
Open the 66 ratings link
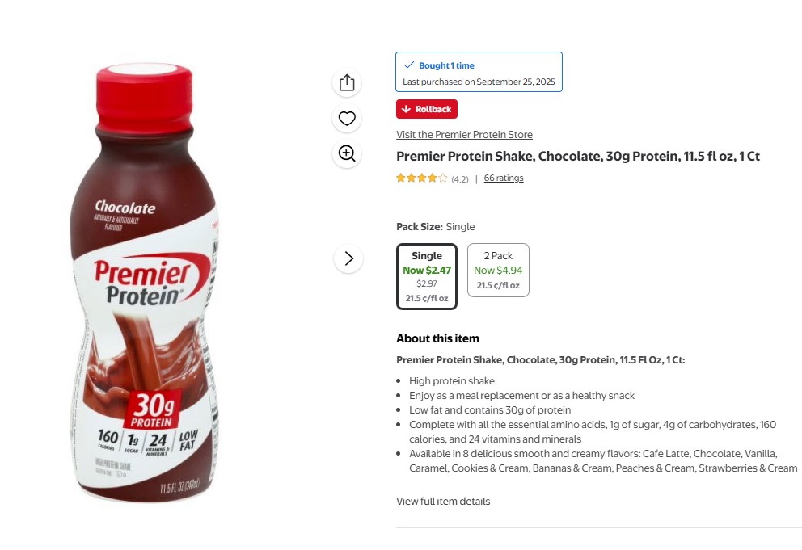[x=503, y=178]
